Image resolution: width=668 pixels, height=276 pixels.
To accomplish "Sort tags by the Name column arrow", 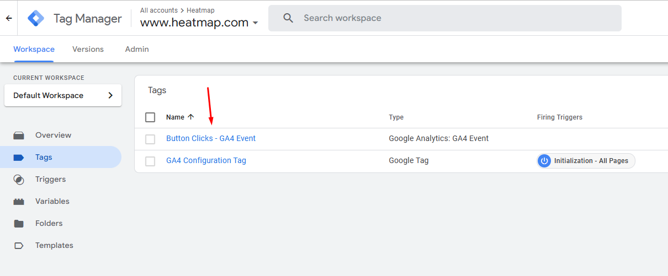I will coord(191,117).
